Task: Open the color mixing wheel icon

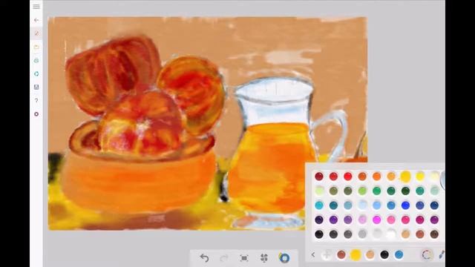Action: click(427, 255)
